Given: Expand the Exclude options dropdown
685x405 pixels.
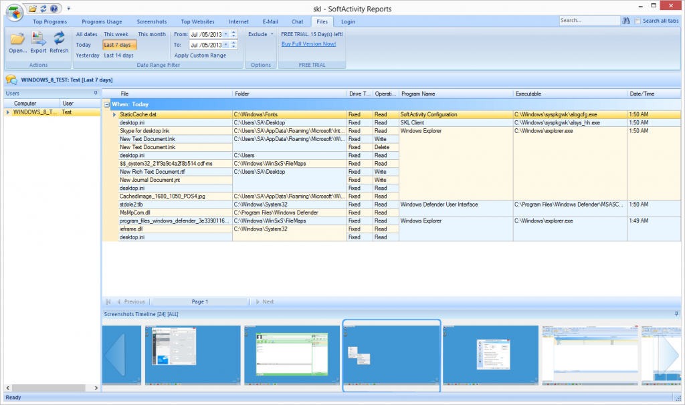Looking at the screenshot, I should tap(272, 34).
